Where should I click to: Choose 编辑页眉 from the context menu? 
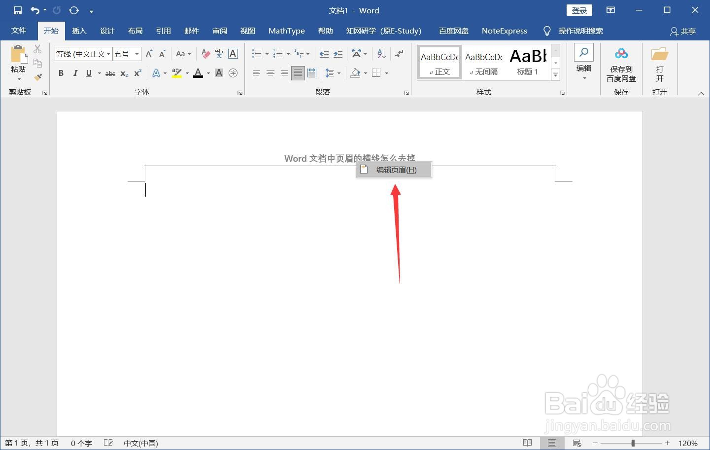click(394, 170)
